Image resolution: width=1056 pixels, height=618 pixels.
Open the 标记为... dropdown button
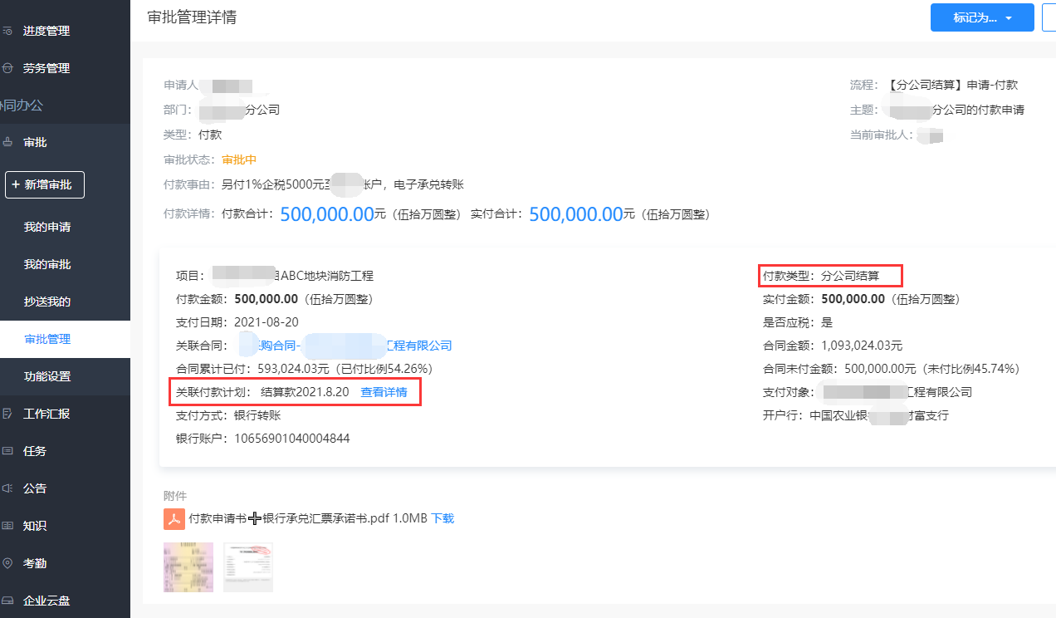pos(982,17)
